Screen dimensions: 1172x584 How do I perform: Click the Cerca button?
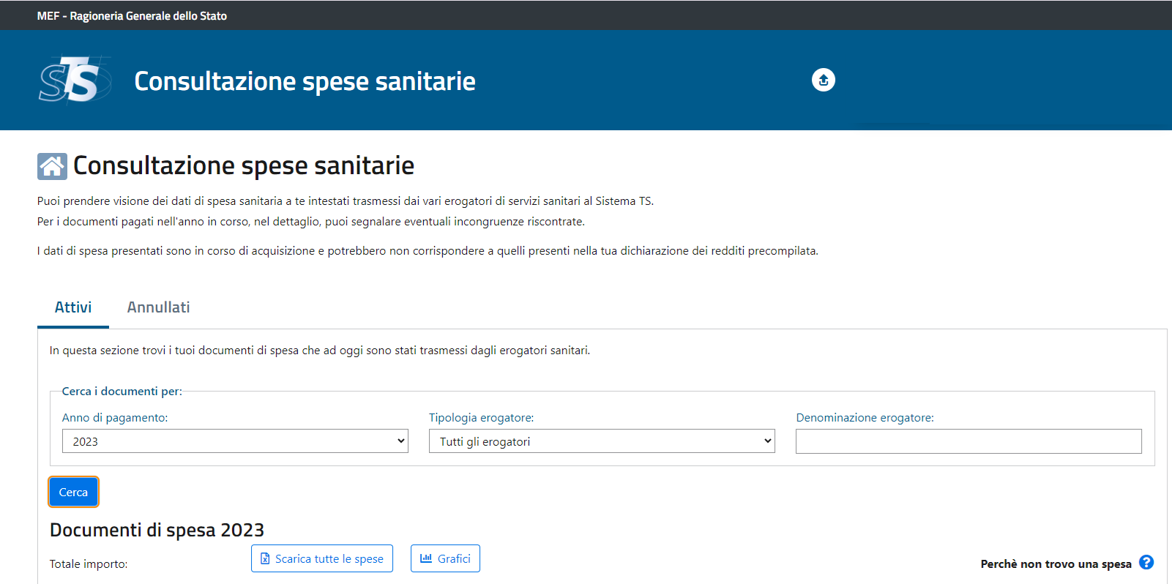pyautogui.click(x=73, y=492)
